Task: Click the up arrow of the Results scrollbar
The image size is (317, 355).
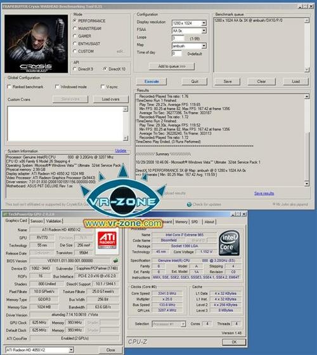Action: click(x=307, y=97)
